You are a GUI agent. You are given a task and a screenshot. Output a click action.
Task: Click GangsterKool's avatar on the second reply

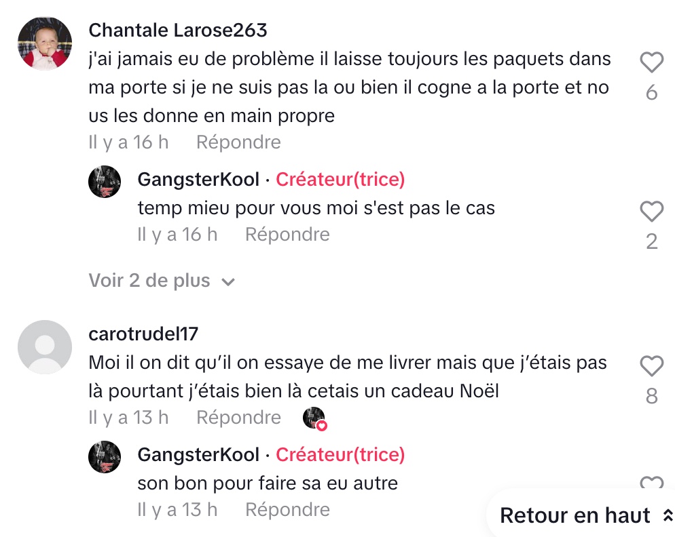click(x=105, y=456)
